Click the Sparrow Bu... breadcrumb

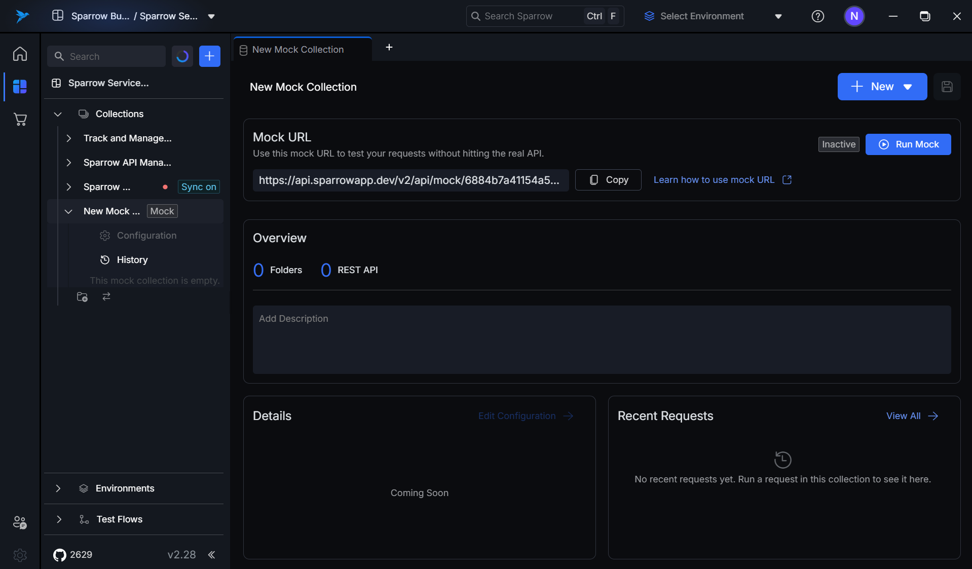click(100, 16)
